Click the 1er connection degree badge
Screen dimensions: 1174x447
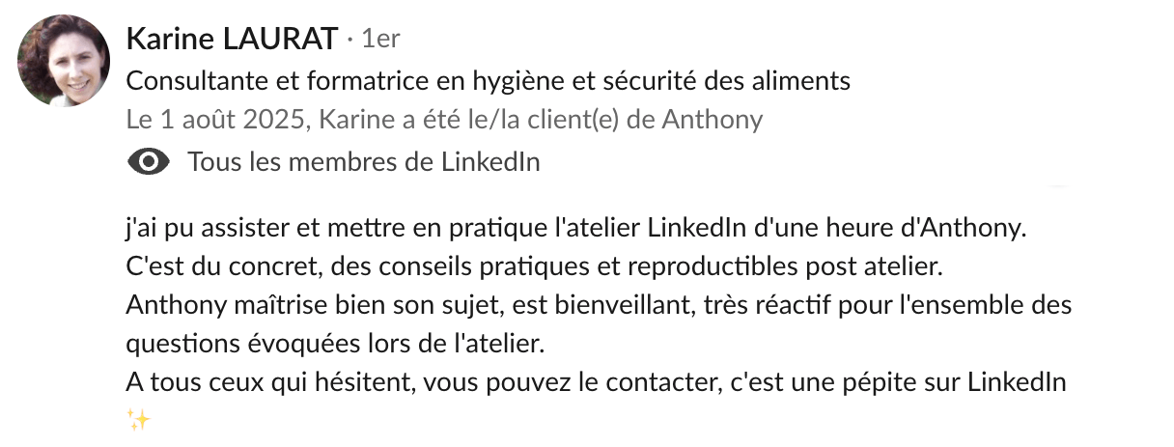point(379,40)
